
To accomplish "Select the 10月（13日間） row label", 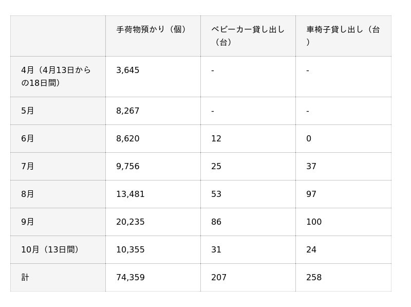I will (50, 250).
